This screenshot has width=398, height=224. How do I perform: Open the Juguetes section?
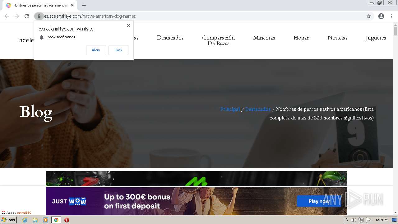pos(376,38)
